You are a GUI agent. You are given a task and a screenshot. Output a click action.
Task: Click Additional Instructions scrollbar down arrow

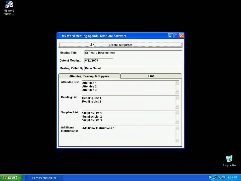(177, 140)
